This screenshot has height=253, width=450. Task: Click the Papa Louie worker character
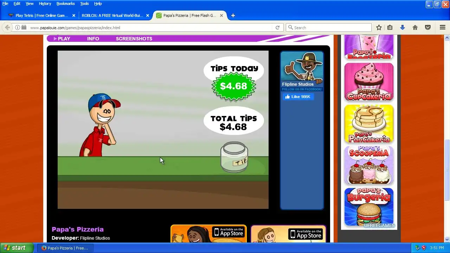click(100, 125)
